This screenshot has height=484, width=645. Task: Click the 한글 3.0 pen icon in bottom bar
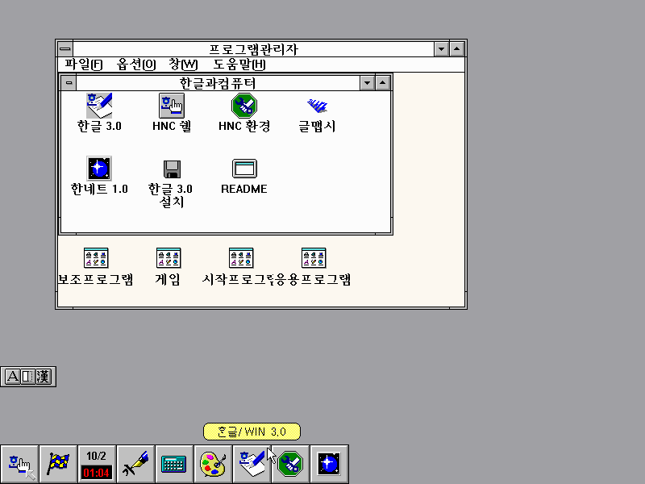point(252,464)
